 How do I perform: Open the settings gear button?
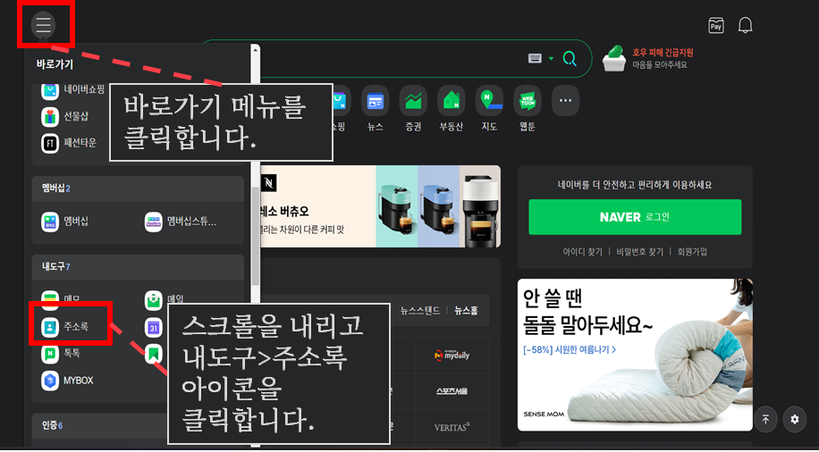tap(795, 419)
